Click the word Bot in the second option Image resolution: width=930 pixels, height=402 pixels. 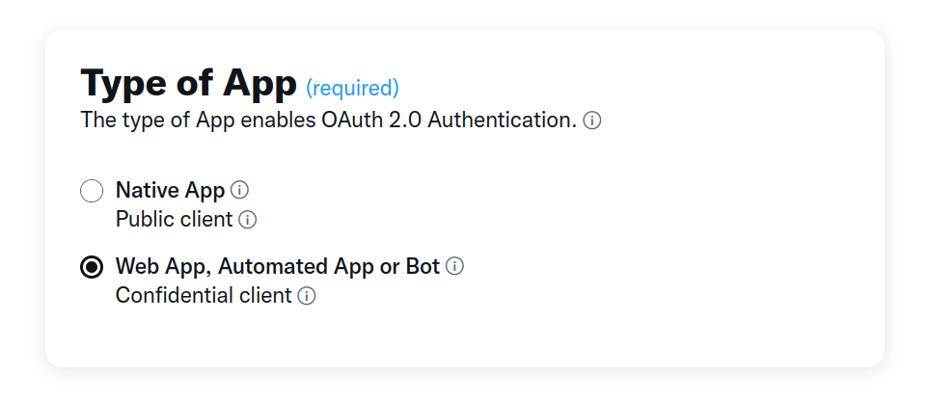[x=423, y=266]
